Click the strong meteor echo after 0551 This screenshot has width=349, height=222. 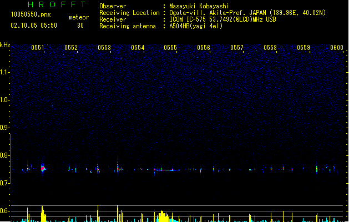click(43, 169)
